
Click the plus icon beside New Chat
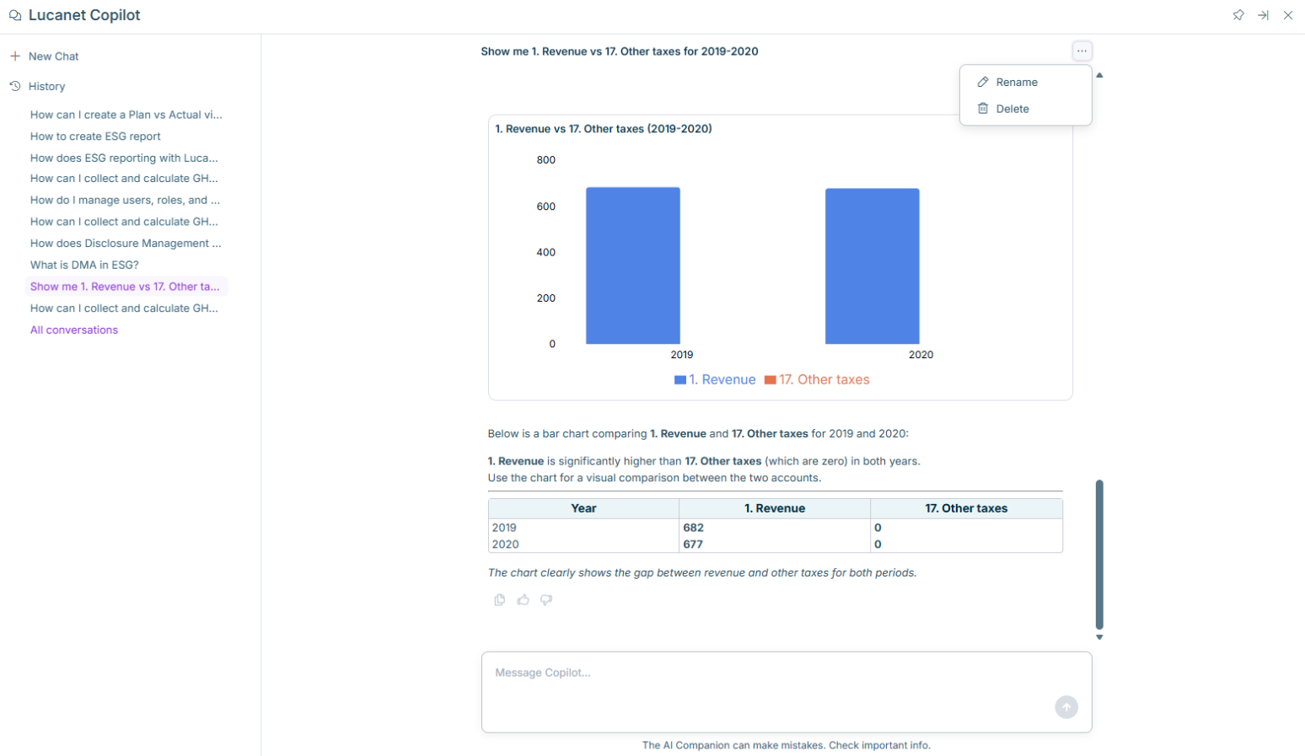(15, 56)
